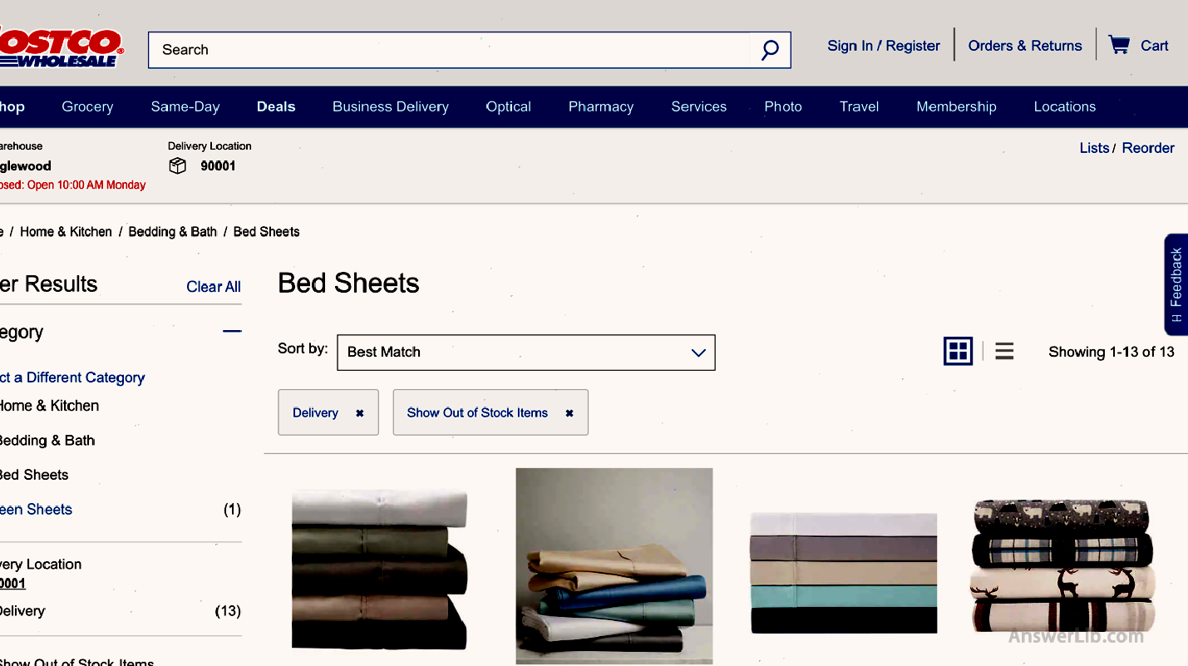Click the 90001 delivery ZIP code
Screen dimensions: 1188x666
[x=218, y=166]
